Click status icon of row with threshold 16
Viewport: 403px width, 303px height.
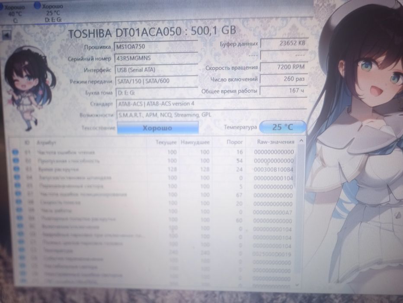pyautogui.click(x=16, y=152)
